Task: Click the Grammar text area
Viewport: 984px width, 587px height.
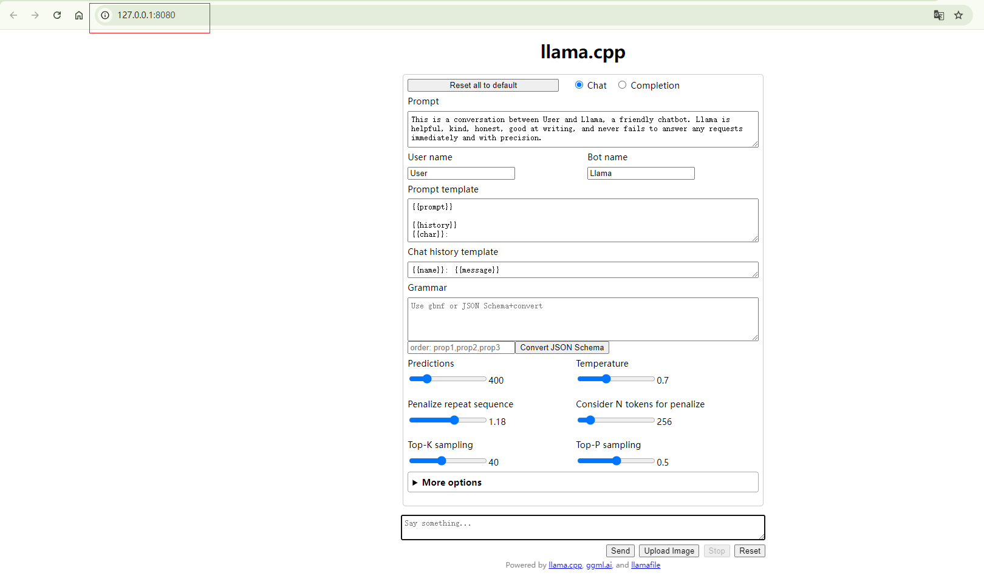Action: [583, 319]
